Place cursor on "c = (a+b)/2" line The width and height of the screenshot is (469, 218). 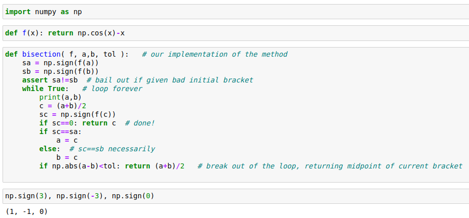(x=62, y=106)
